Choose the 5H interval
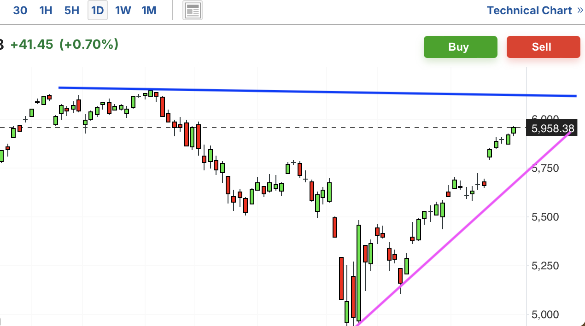The image size is (585, 326). (x=72, y=10)
